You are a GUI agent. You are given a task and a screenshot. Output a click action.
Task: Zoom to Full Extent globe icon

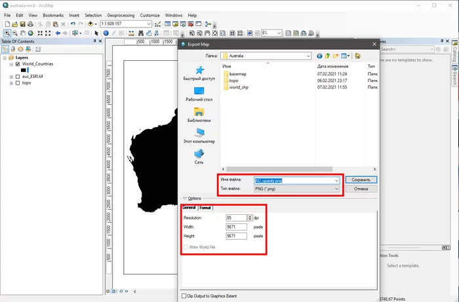(30, 33)
